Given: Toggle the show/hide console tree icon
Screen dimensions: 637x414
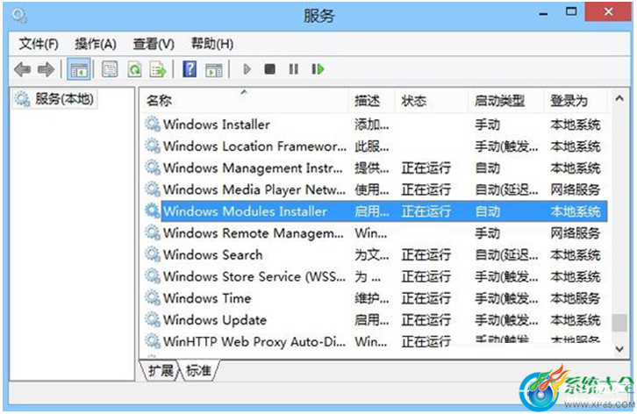Looking at the screenshot, I should click(x=78, y=69).
